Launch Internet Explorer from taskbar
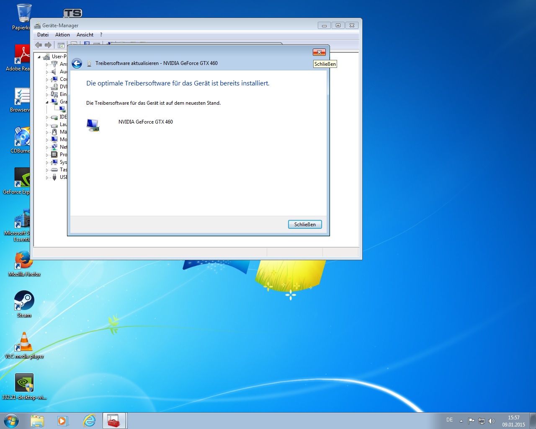 click(89, 421)
